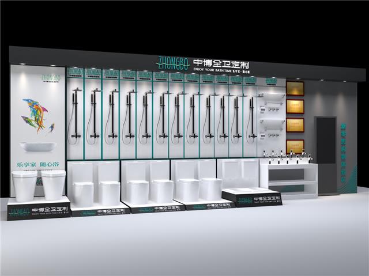Click the ZHONGBO logo on left panel
Viewport: 369px width, 276px height.
pyautogui.click(x=50, y=76)
